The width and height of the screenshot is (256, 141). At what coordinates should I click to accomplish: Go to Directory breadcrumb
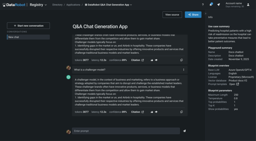pyautogui.click(x=57, y=5)
